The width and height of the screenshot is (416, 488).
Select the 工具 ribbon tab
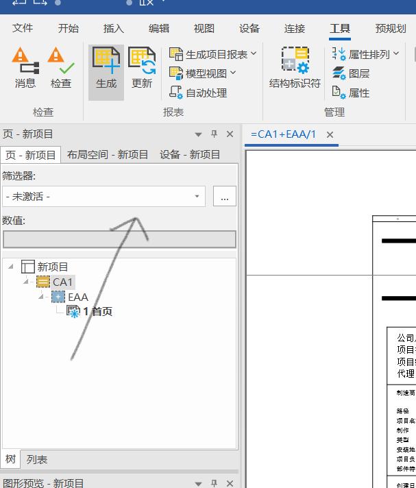point(340,28)
